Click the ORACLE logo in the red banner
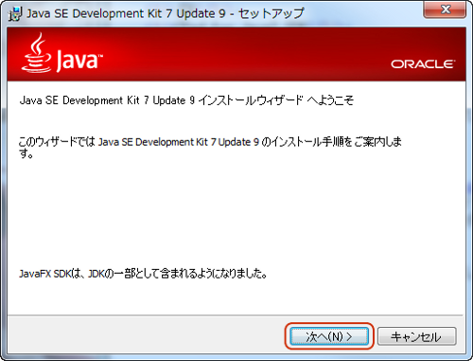This screenshot has height=361, width=473. click(423, 64)
